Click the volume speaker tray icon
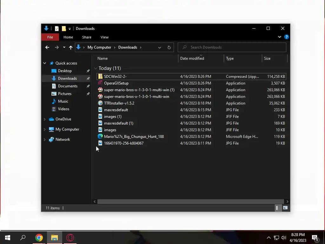Viewport: 325px width, 244px height. pyautogui.click(x=284, y=238)
